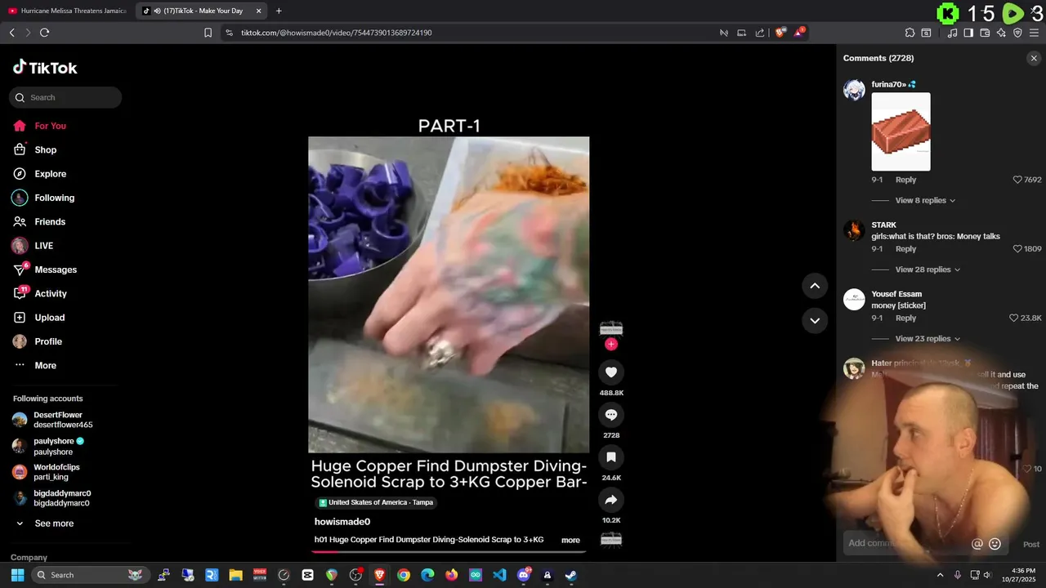Seek on the video progress bar

tap(449, 552)
